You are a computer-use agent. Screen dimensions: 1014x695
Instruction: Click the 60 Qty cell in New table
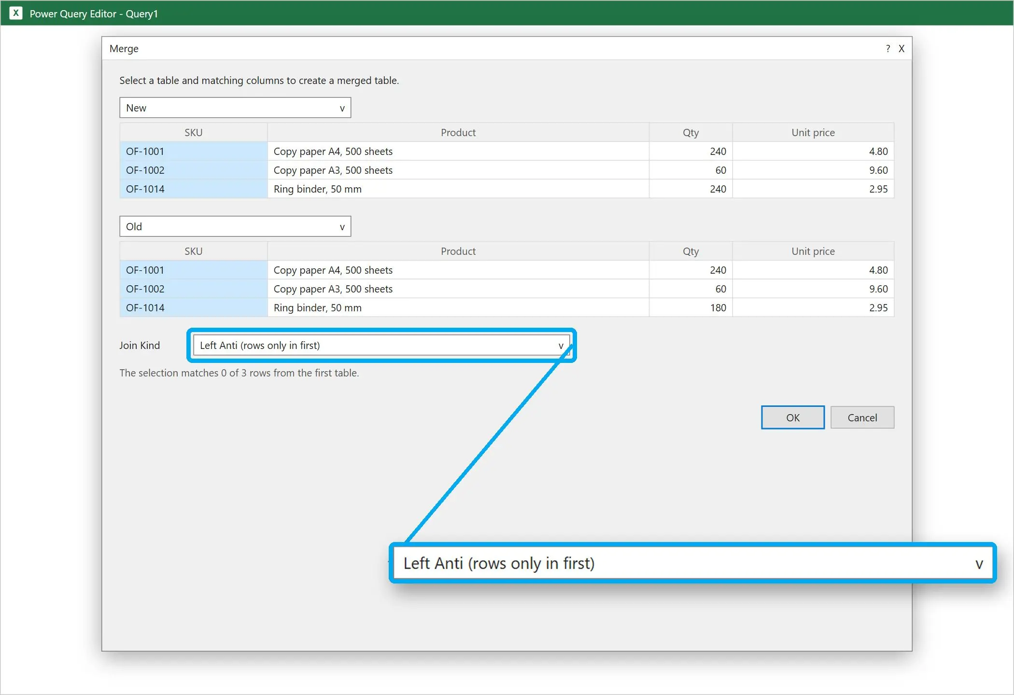(691, 170)
